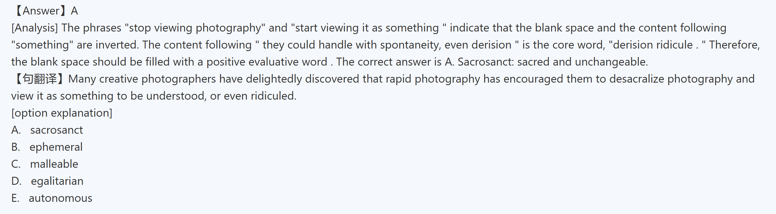Image resolution: width=776 pixels, height=214 pixels.
Task: Click the option letter "C." in the list
Action: (x=16, y=164)
